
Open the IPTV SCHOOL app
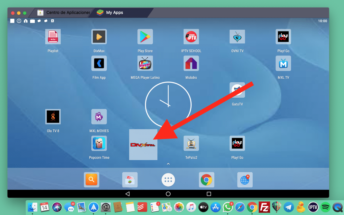(191, 36)
